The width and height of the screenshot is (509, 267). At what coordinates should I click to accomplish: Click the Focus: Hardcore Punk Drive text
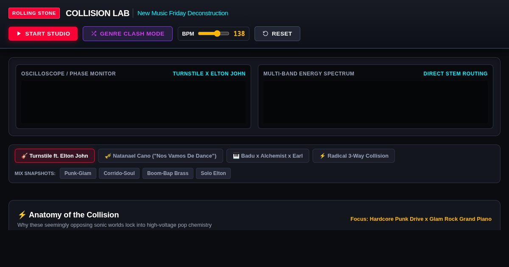point(421,219)
